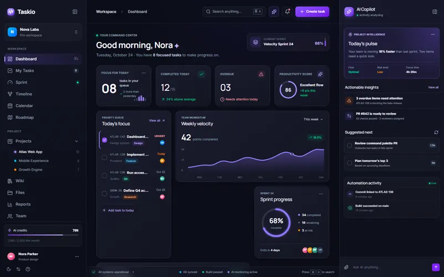444x277 pixels.
Task: Open settings sliders icon in sidebar footer
Action: (18, 269)
